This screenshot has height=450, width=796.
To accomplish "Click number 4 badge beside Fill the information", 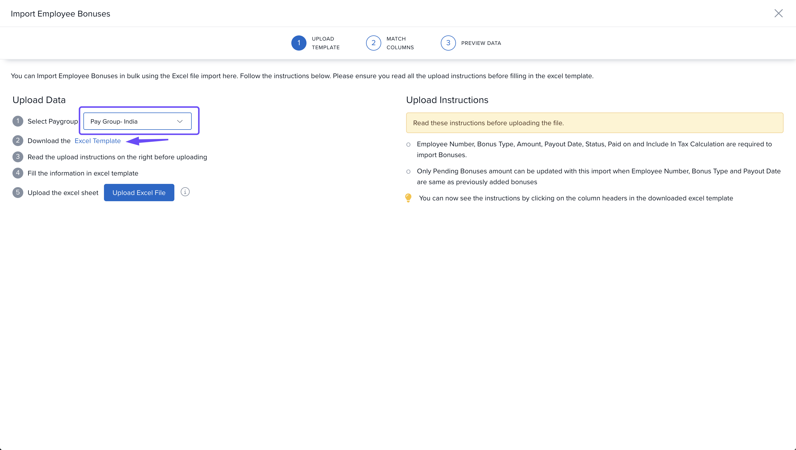I will [x=18, y=173].
